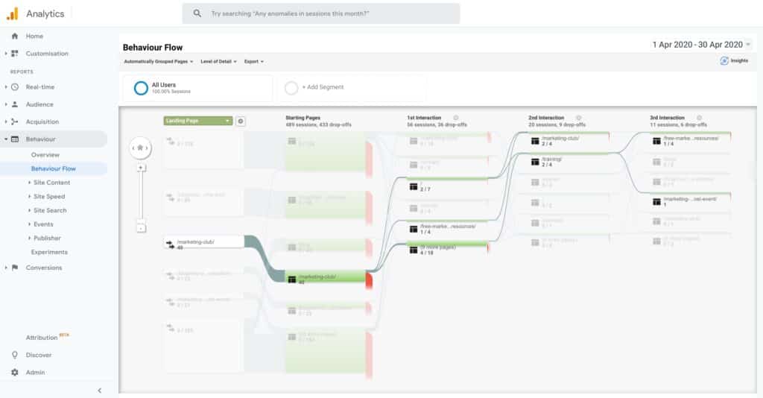Click the + Add Segment label
The image size is (763, 398).
pyautogui.click(x=323, y=87)
